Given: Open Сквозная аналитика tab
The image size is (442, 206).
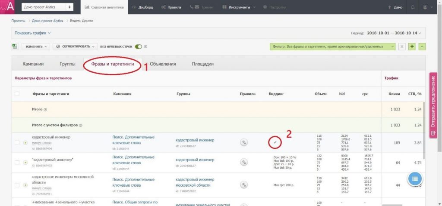Looking at the screenshot, I should (x=104, y=7).
